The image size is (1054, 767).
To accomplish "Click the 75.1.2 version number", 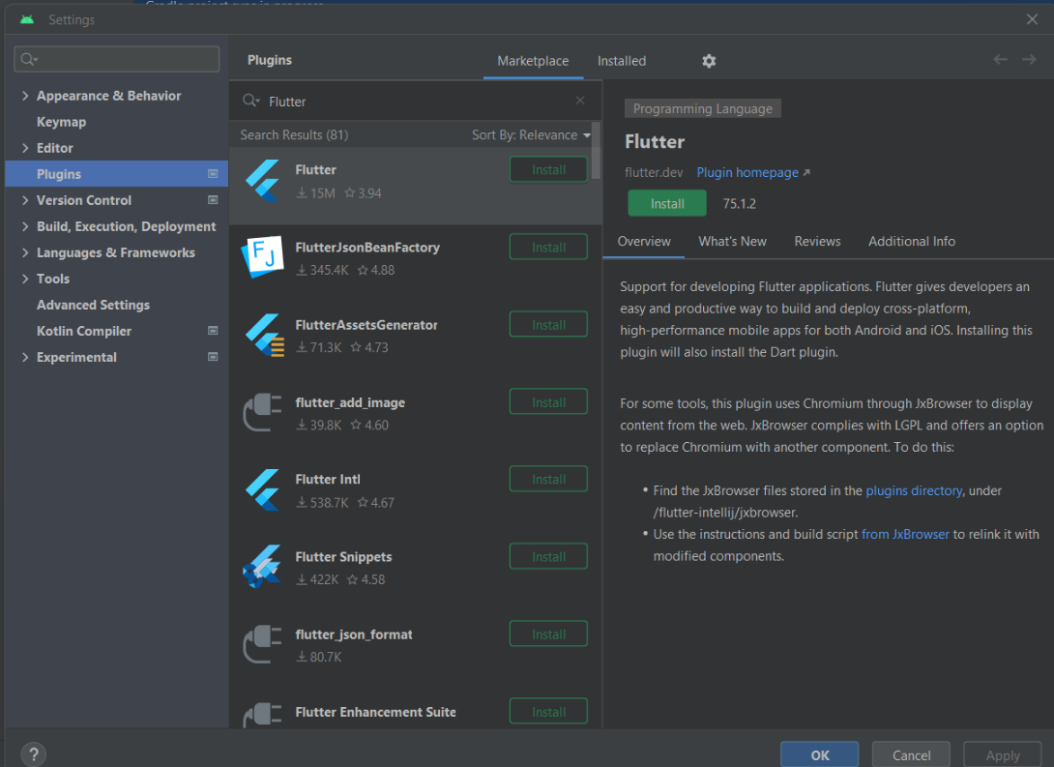I will coord(739,204).
